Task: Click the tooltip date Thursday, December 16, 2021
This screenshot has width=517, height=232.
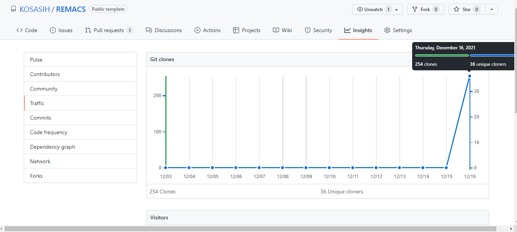Action: pyautogui.click(x=445, y=48)
